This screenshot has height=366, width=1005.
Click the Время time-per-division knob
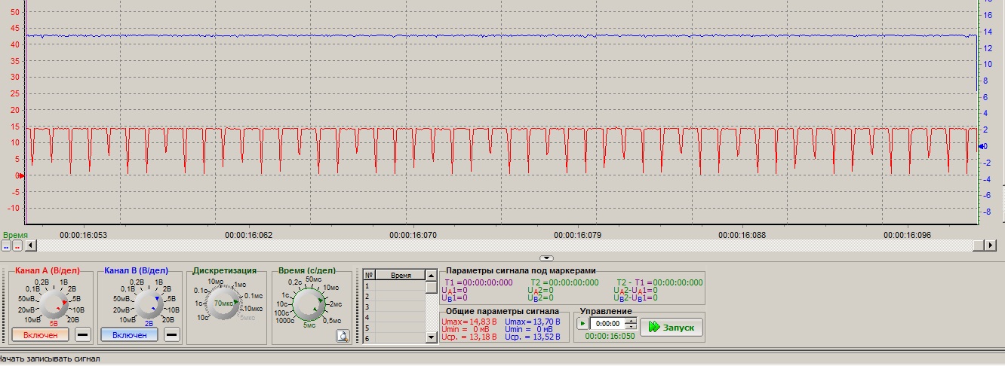coord(309,303)
